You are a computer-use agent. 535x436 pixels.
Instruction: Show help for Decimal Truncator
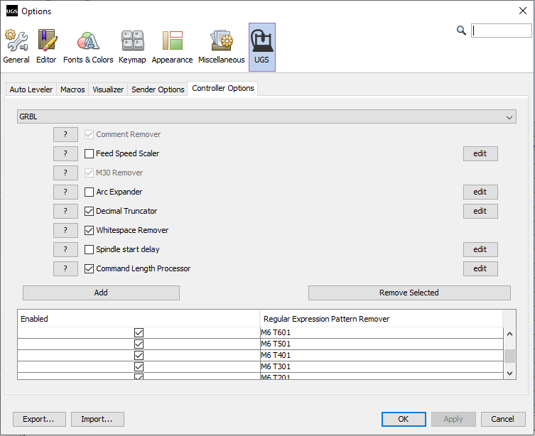click(65, 211)
